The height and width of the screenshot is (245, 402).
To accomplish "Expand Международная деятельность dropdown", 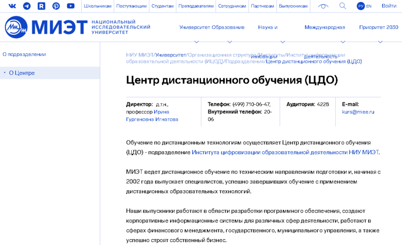I will [x=325, y=27].
